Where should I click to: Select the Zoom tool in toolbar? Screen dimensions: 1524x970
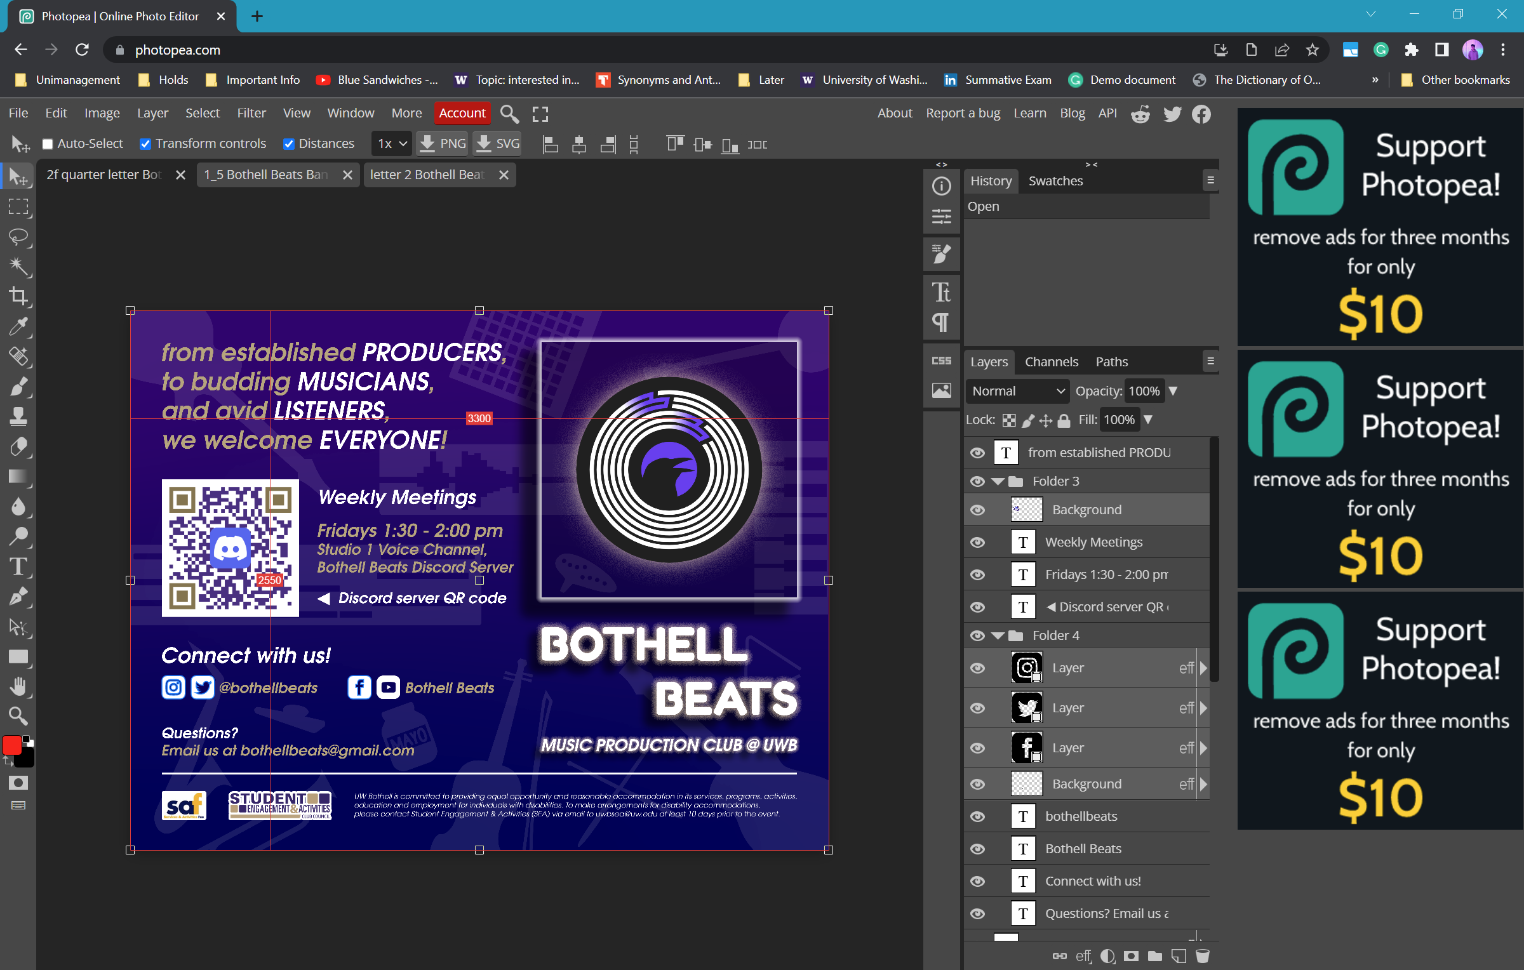click(x=19, y=716)
